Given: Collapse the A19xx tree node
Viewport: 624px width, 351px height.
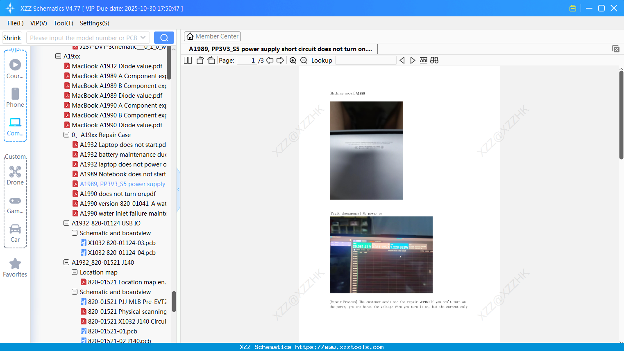Looking at the screenshot, I should (x=58, y=56).
